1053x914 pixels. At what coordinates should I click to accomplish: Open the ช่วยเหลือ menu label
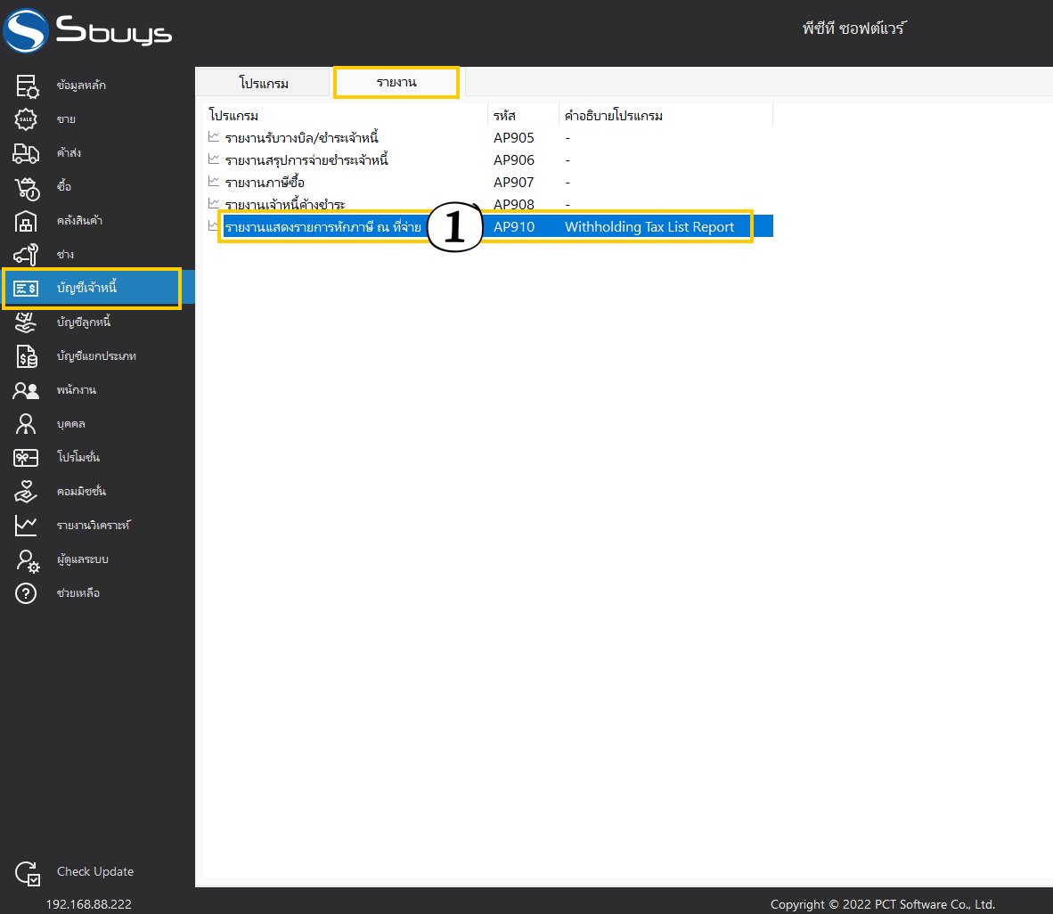tap(78, 593)
